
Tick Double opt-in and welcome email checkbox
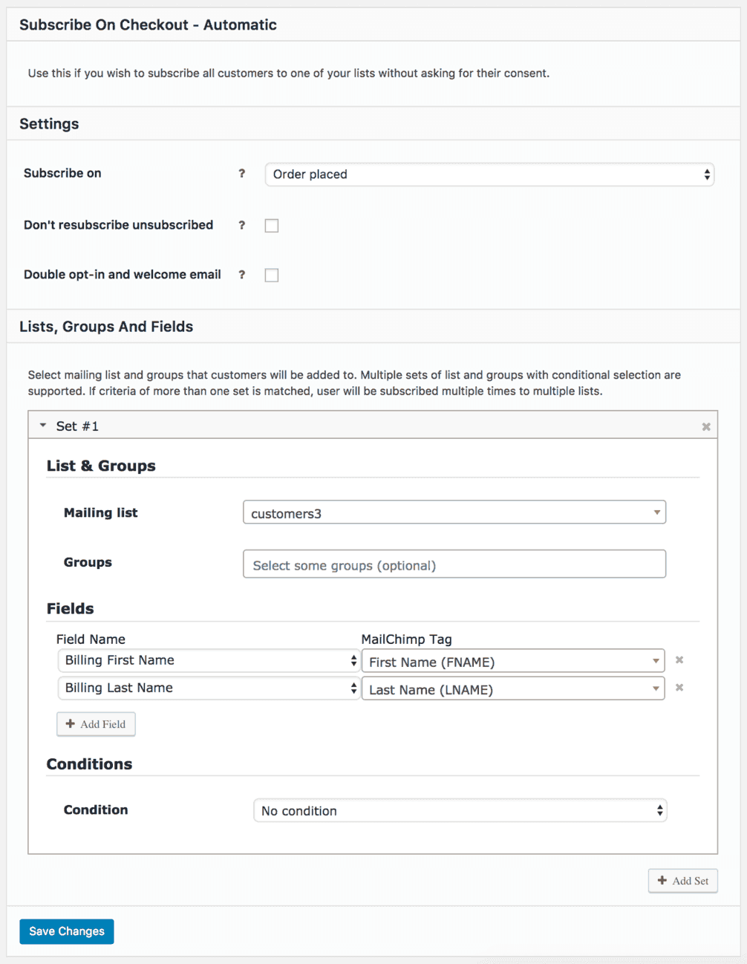pyautogui.click(x=272, y=276)
